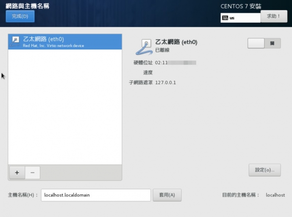Click the 硬體位址 hardware address label
Image resolution: width=292 pixels, height=217 pixels.
[x=143, y=62]
